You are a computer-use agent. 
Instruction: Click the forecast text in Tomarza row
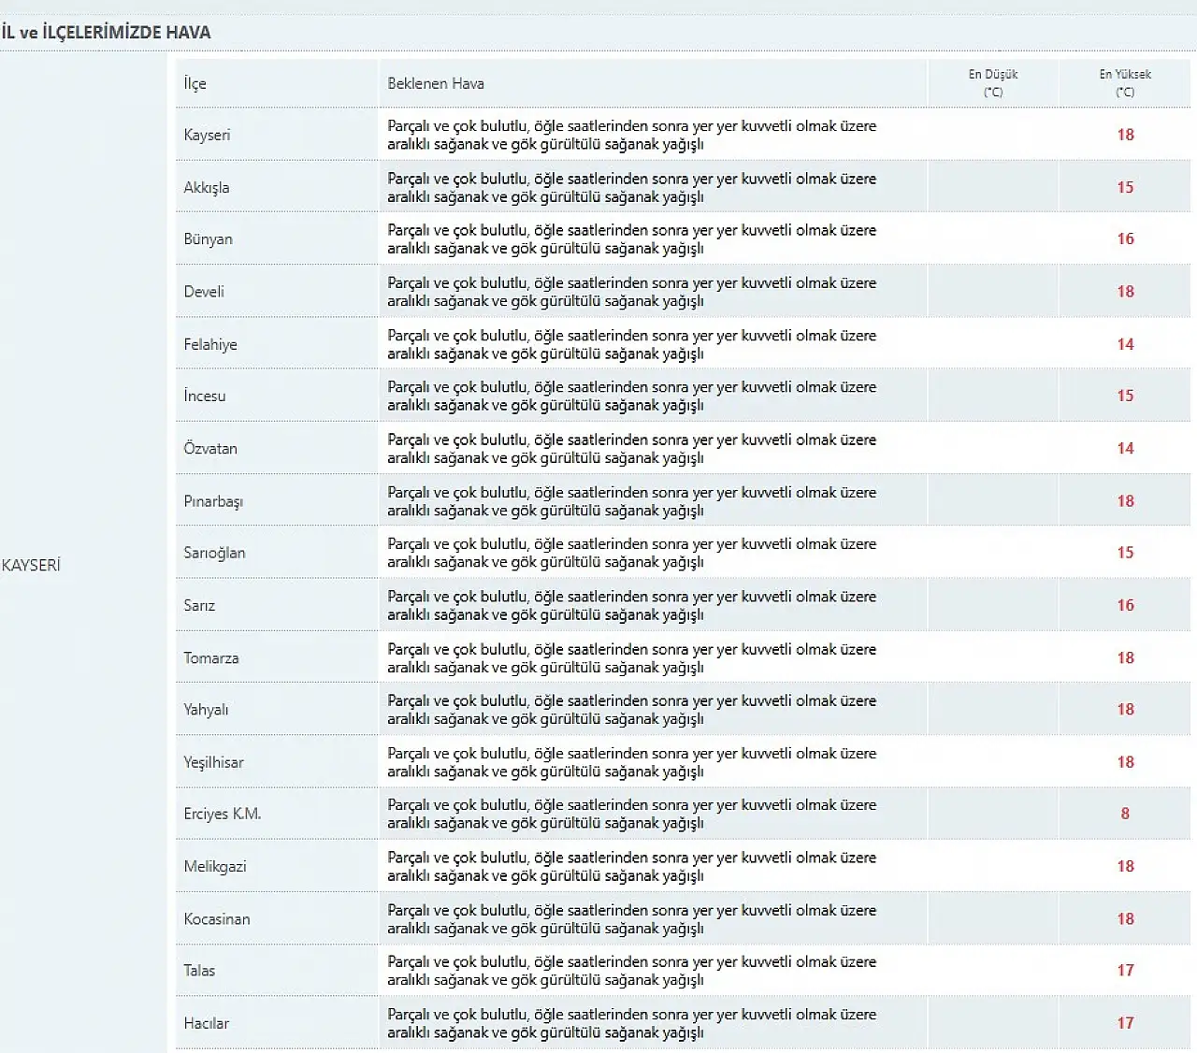pos(632,657)
